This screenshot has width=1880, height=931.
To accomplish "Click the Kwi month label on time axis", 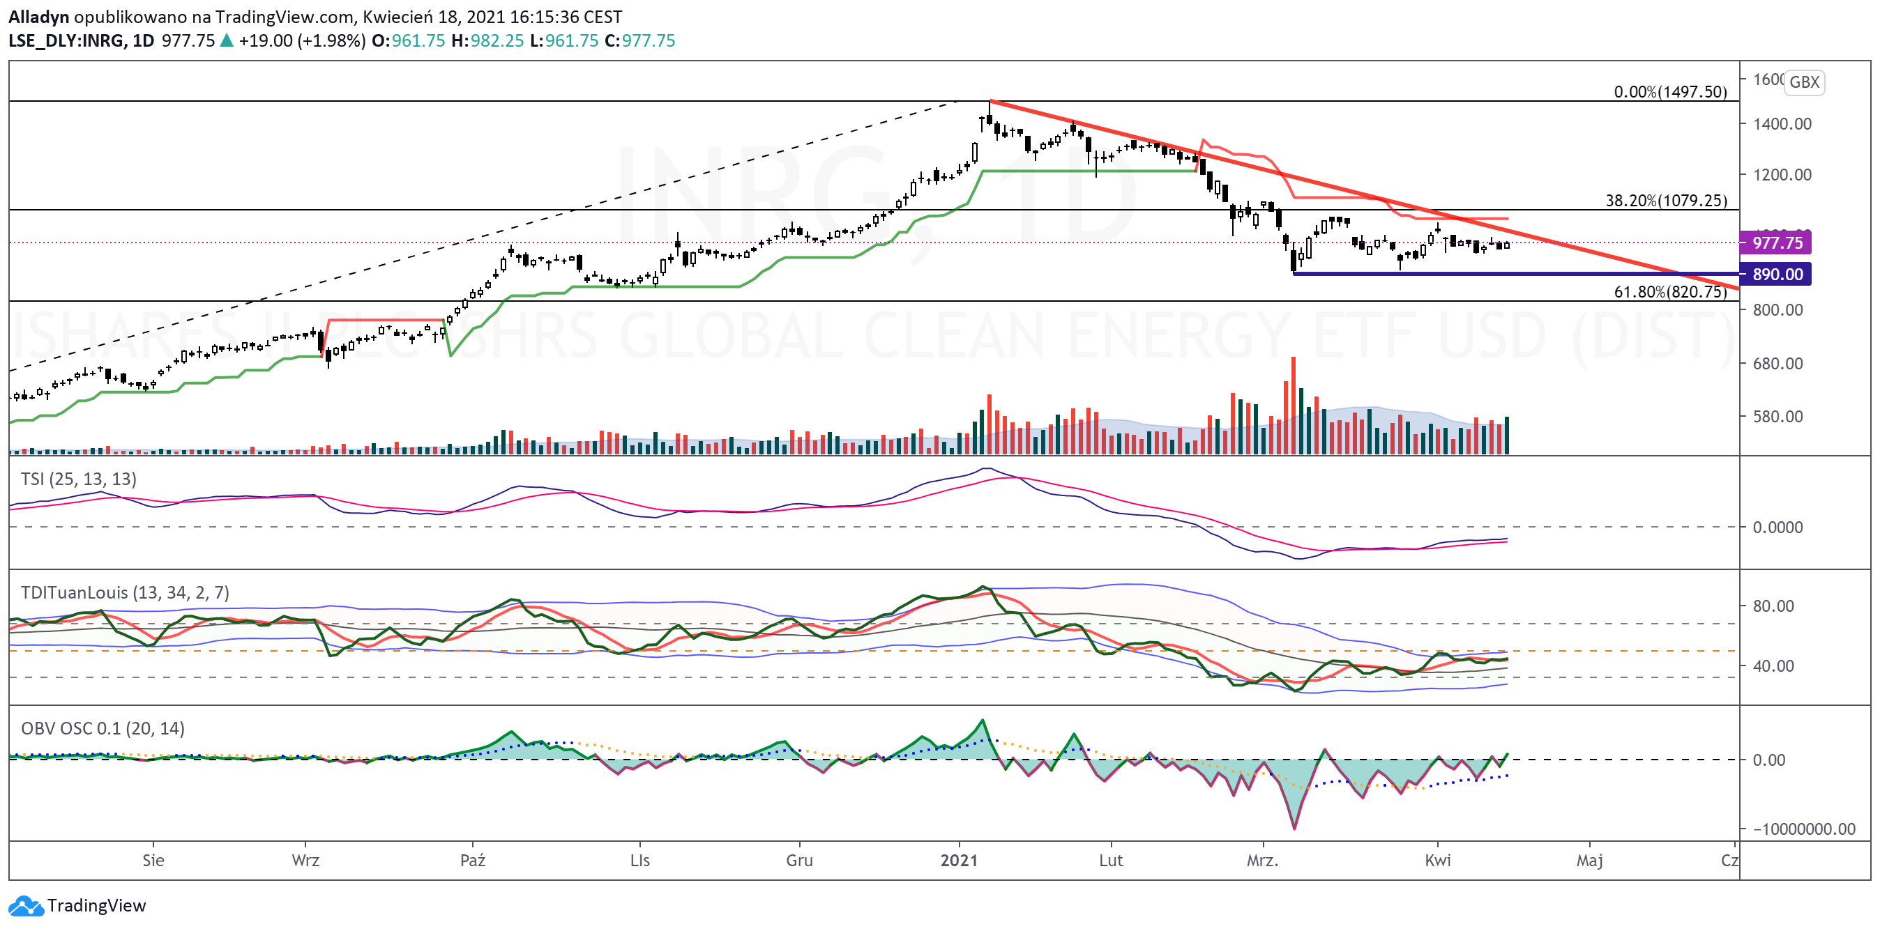I will click(x=1438, y=861).
